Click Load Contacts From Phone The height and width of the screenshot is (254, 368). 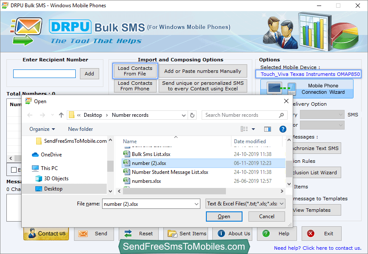(x=135, y=86)
